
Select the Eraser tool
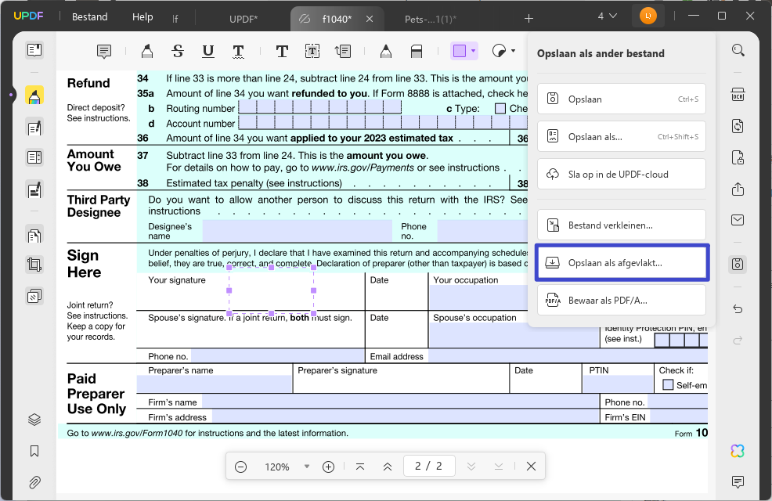[x=417, y=51]
